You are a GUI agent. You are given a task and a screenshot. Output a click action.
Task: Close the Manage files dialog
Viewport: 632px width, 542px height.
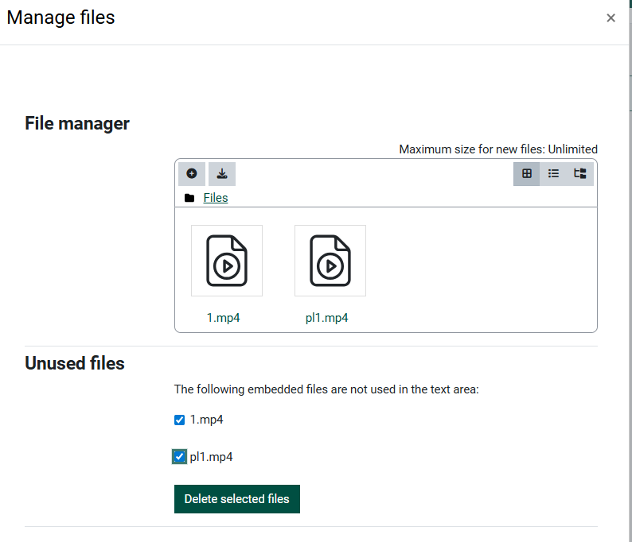[x=611, y=18]
